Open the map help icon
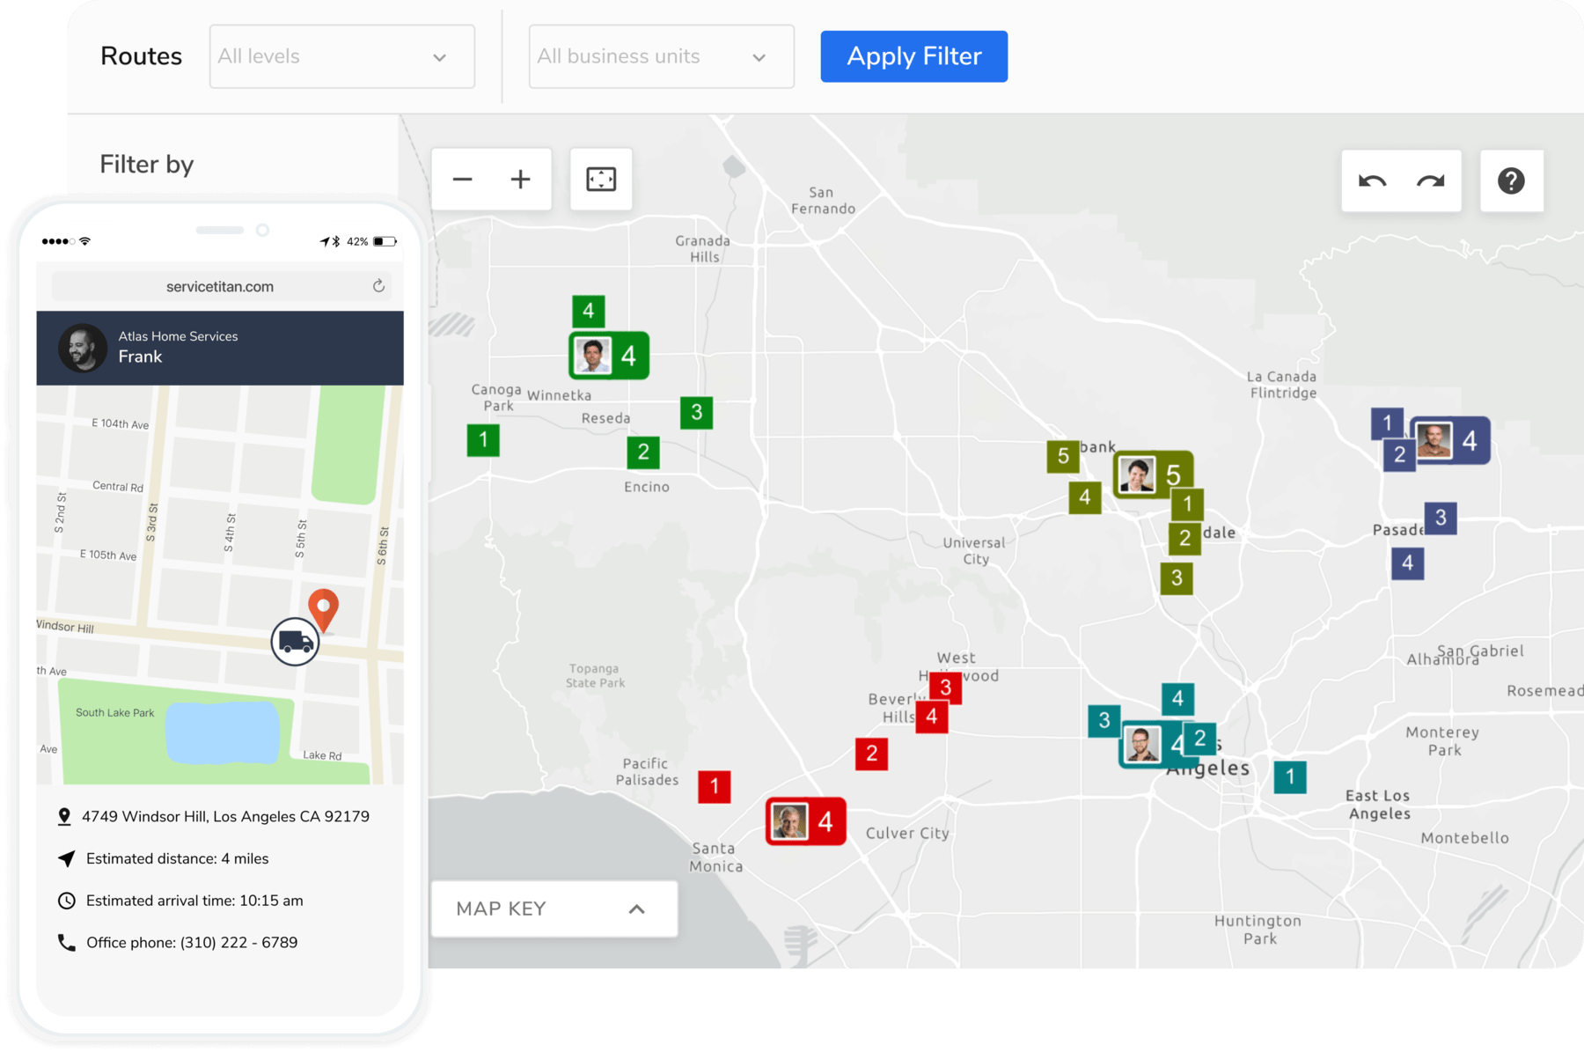The height and width of the screenshot is (1052, 1584). coord(1511,181)
